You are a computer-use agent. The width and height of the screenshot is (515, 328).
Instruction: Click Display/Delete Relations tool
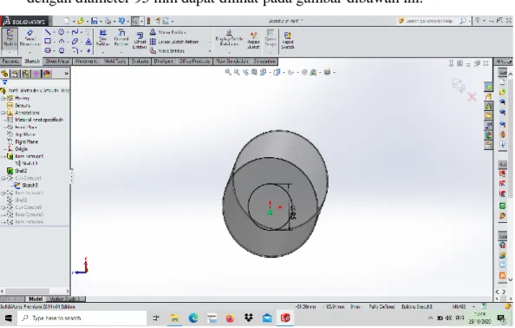coord(229,38)
